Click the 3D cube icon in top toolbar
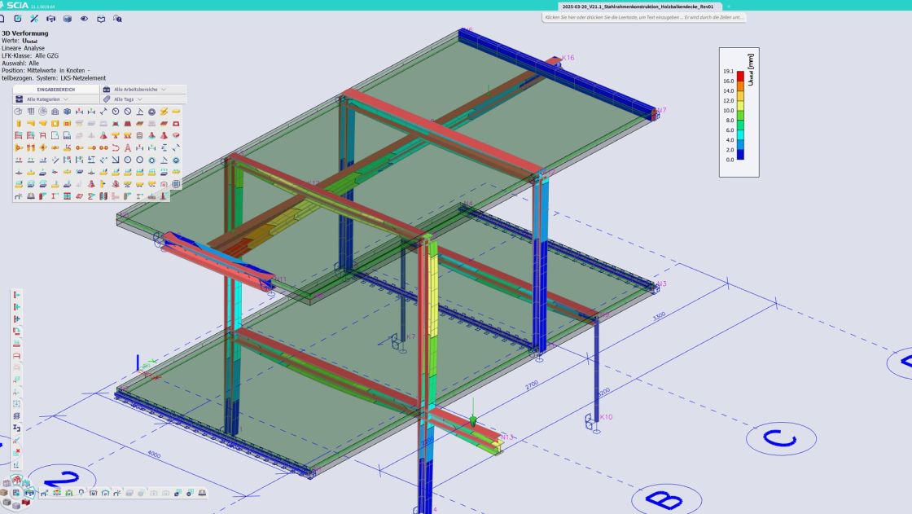912x514 pixels. coord(68,18)
